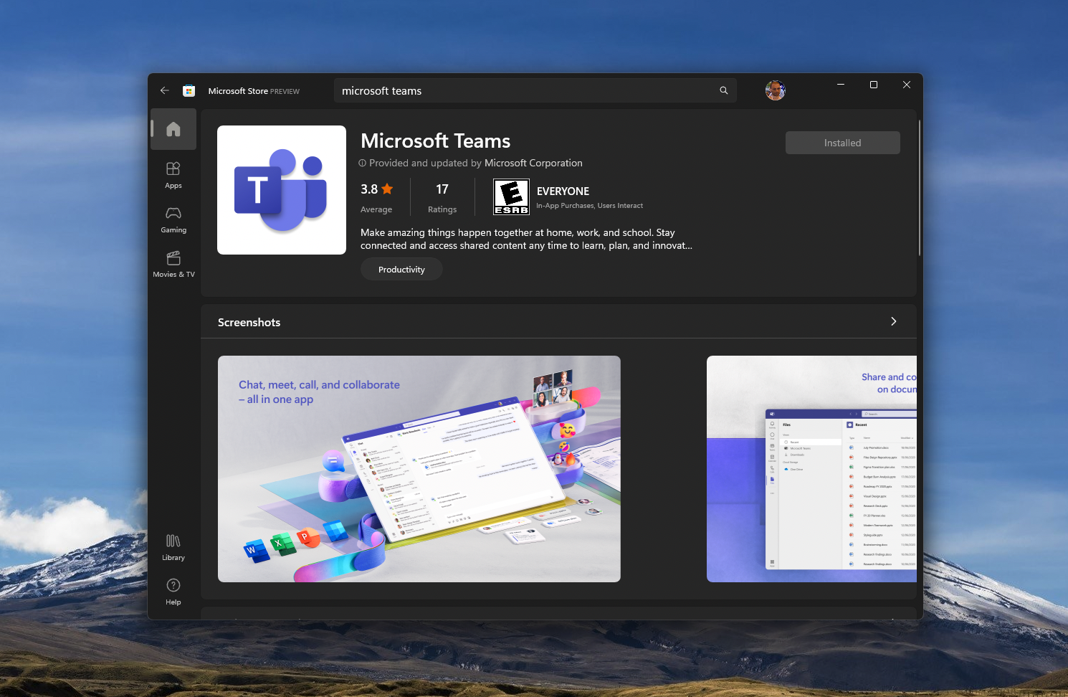
Task: Open the 'Share and co' screenshot thumbnail
Action: [811, 469]
